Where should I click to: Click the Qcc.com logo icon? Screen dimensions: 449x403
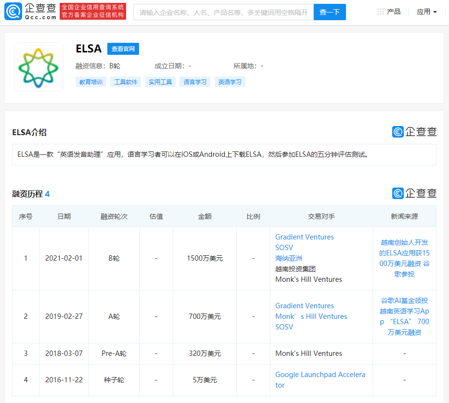[x=13, y=12]
